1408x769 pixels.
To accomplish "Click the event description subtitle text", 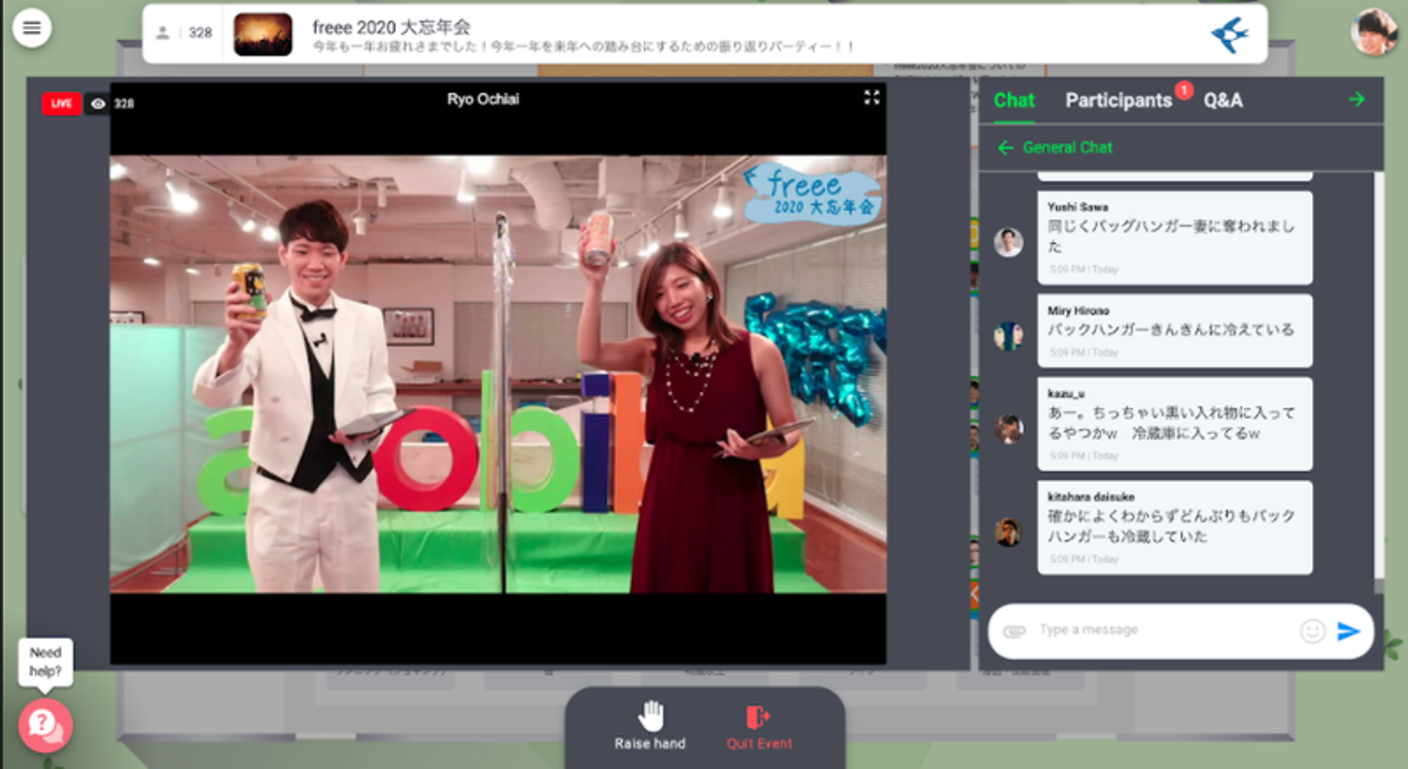I will tap(584, 47).
